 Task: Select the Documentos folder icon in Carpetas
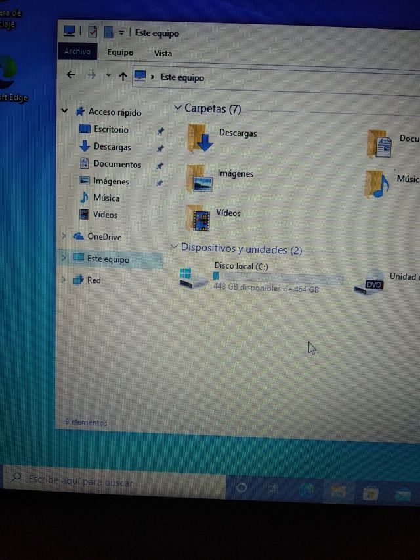tap(380, 144)
